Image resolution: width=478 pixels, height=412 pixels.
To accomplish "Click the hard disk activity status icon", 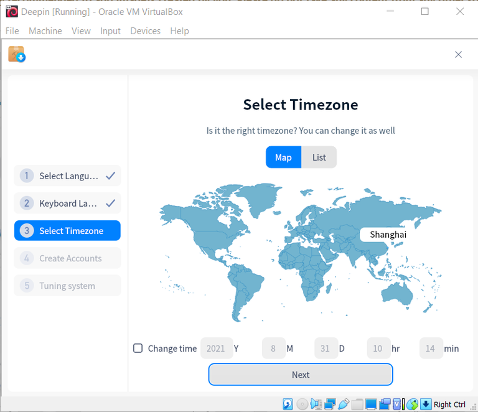I will pyautogui.click(x=288, y=404).
